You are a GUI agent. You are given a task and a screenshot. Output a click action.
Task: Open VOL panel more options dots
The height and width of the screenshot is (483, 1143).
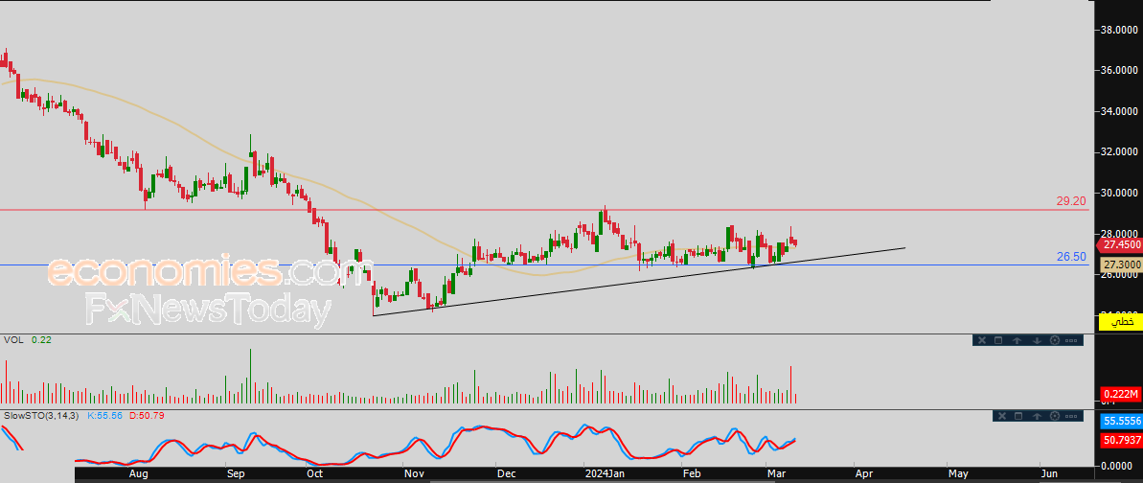coord(1071,340)
